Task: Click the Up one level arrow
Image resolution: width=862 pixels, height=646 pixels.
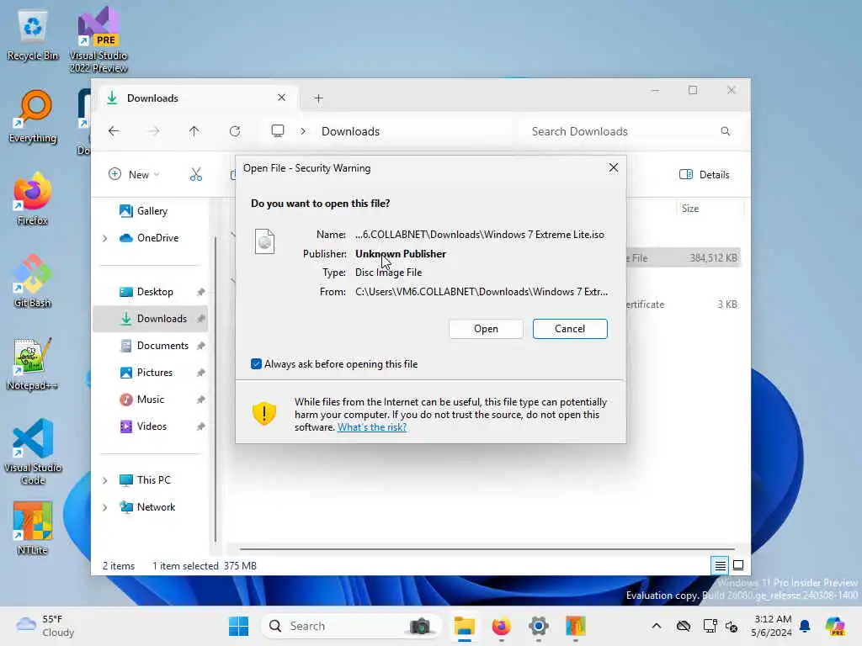Action: (x=194, y=131)
